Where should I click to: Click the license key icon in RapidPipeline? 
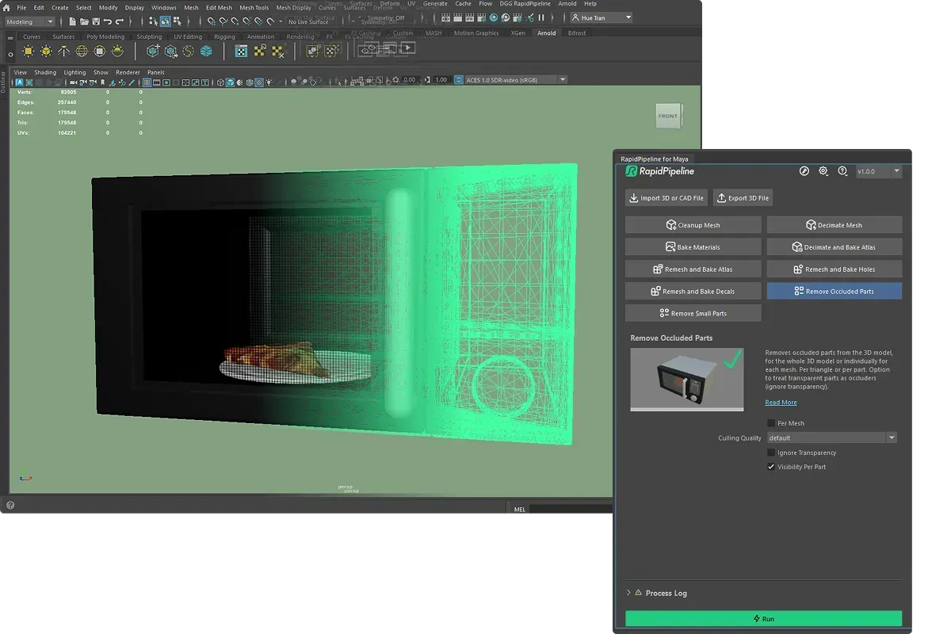(x=804, y=171)
